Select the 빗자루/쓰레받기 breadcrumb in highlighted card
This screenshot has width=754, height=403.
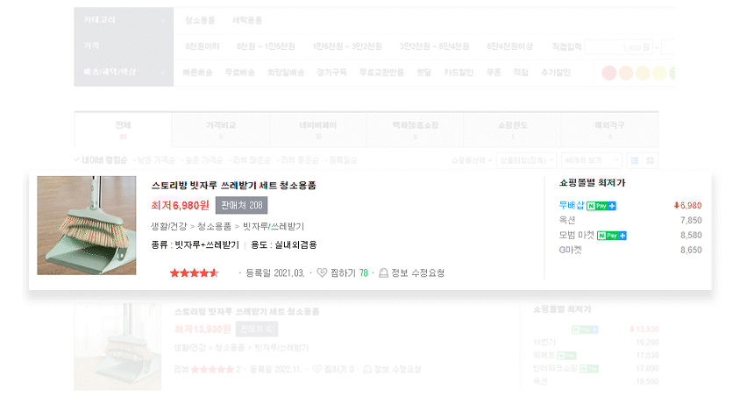274,226
